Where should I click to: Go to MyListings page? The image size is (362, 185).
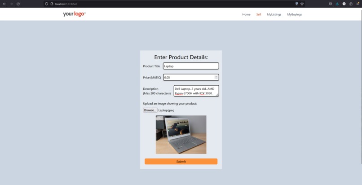coord(274,14)
